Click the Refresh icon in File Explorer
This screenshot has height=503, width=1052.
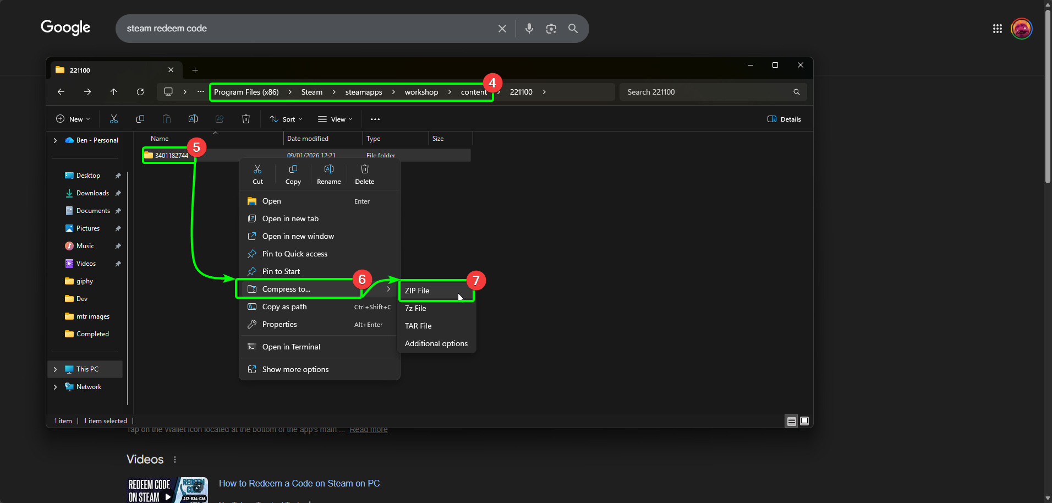click(x=140, y=92)
